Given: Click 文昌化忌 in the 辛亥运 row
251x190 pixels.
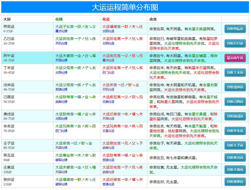Looking at the screenshot, I should tap(108, 131).
